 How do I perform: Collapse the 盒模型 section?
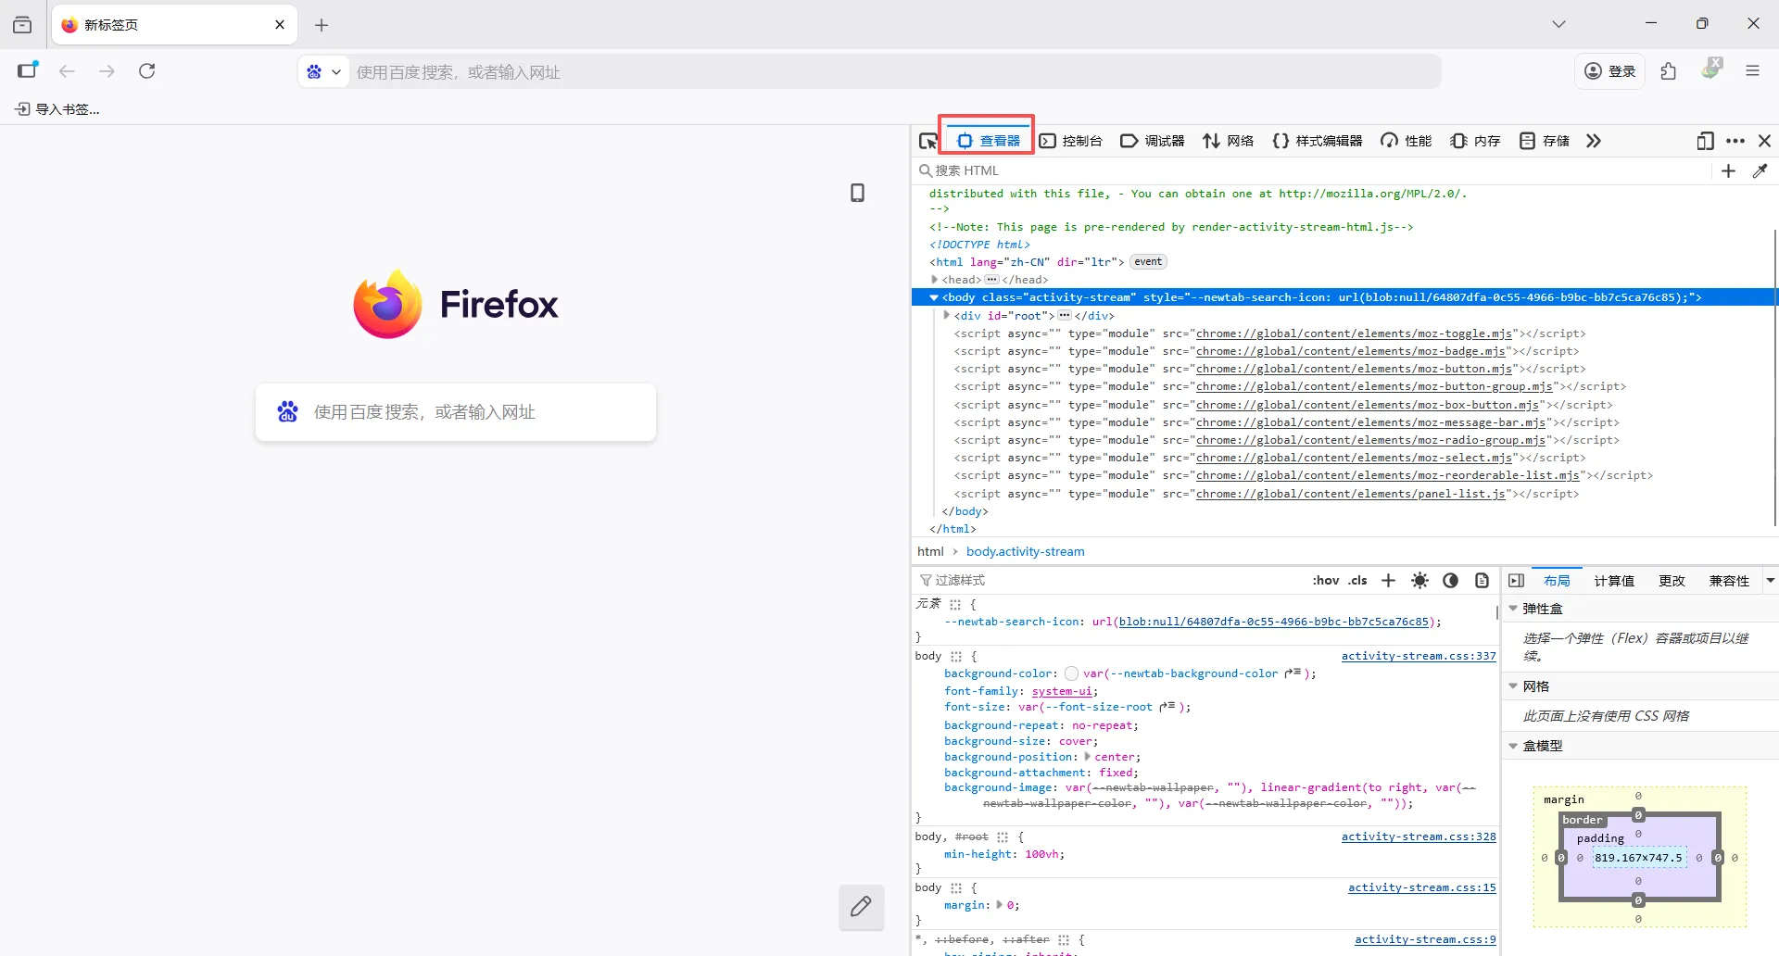1513,746
